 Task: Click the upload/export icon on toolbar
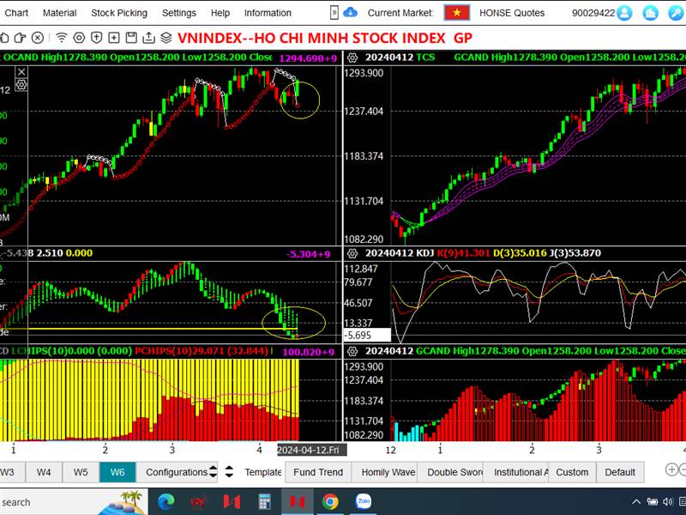click(149, 39)
